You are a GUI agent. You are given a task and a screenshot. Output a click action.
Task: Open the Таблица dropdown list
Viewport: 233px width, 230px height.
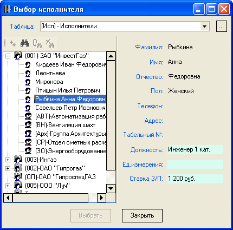[x=205, y=27]
